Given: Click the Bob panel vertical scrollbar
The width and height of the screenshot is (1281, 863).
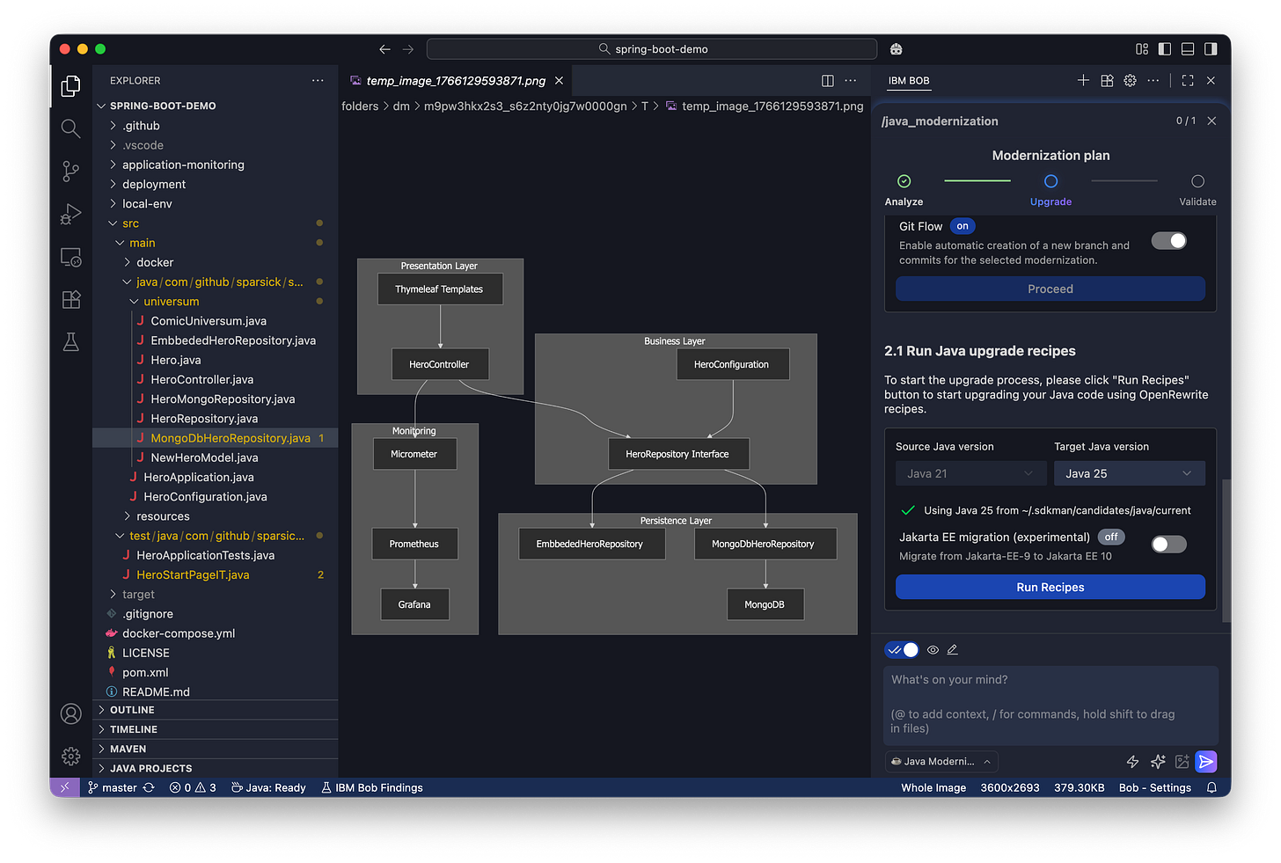Looking at the screenshot, I should click(x=1226, y=551).
